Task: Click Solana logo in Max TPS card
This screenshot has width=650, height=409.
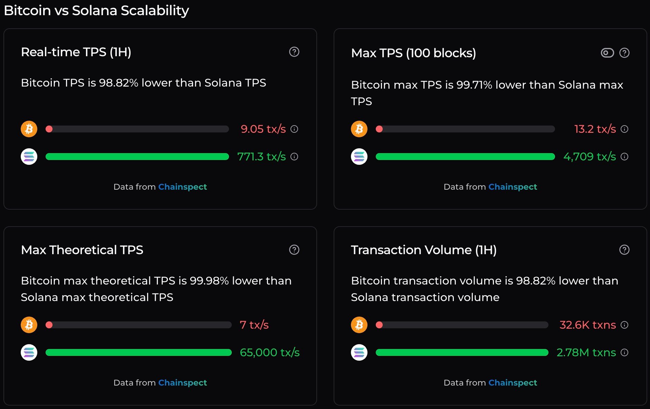Action: pos(359,157)
